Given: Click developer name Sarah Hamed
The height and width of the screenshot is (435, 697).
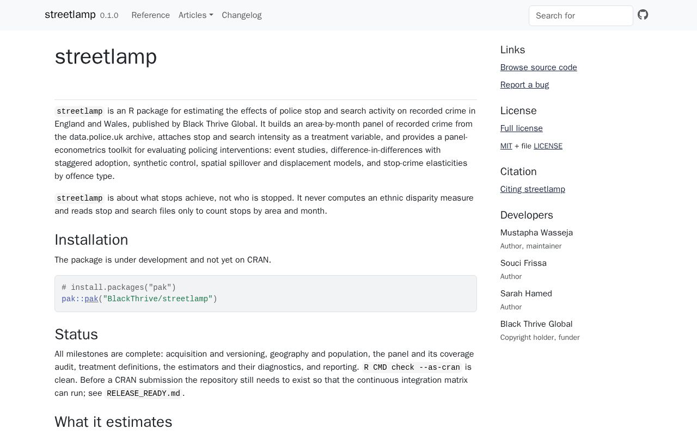Looking at the screenshot, I should click(526, 294).
